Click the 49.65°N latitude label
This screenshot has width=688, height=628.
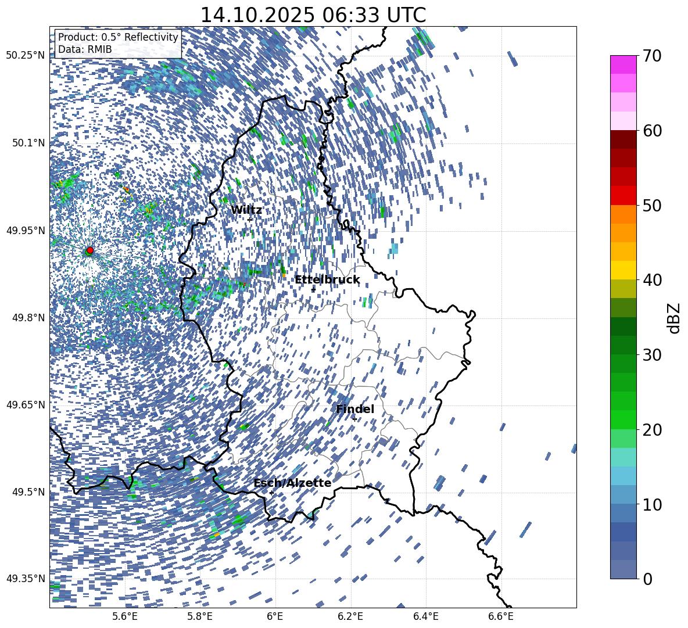tap(26, 404)
